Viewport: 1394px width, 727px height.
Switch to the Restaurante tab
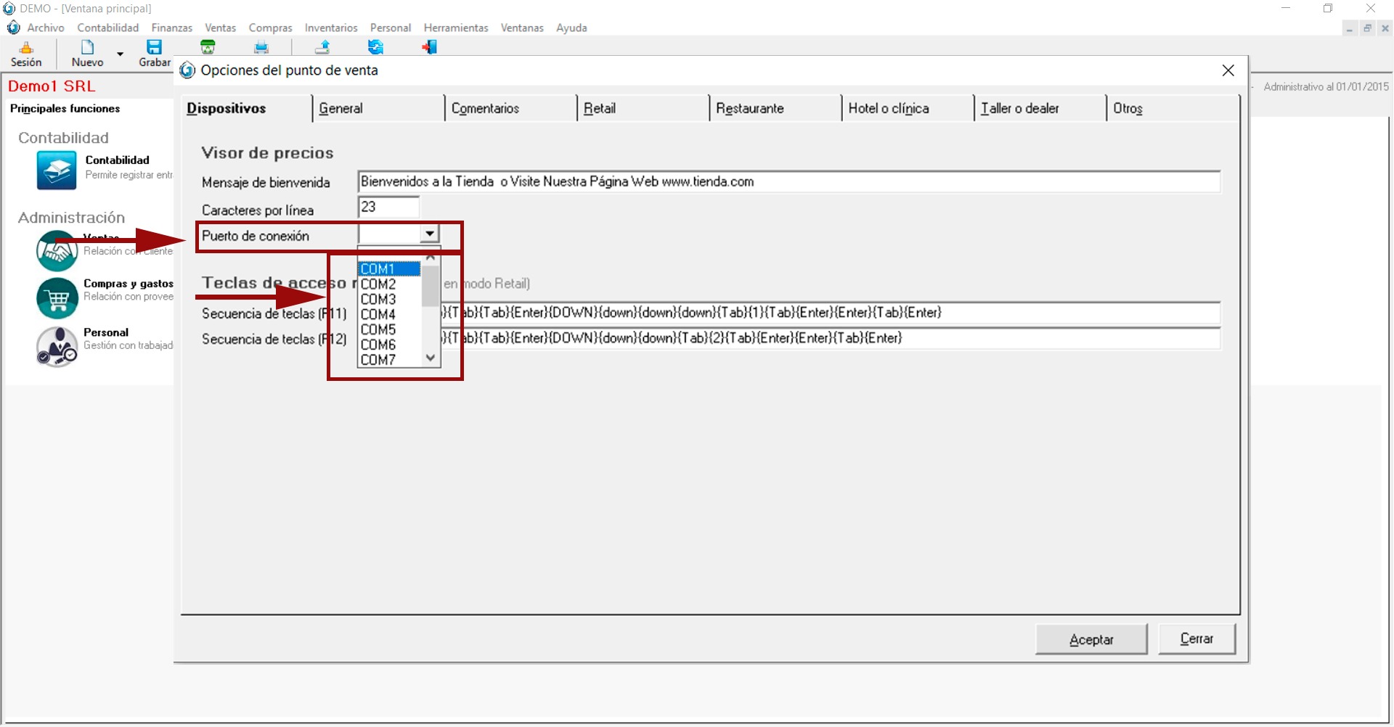click(750, 109)
